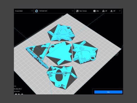Expand the print settings panel chevron

(x=120, y=11)
